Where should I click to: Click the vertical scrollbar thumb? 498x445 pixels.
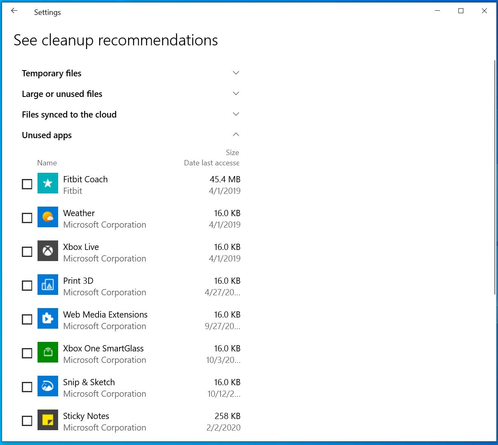pyautogui.click(x=495, y=177)
